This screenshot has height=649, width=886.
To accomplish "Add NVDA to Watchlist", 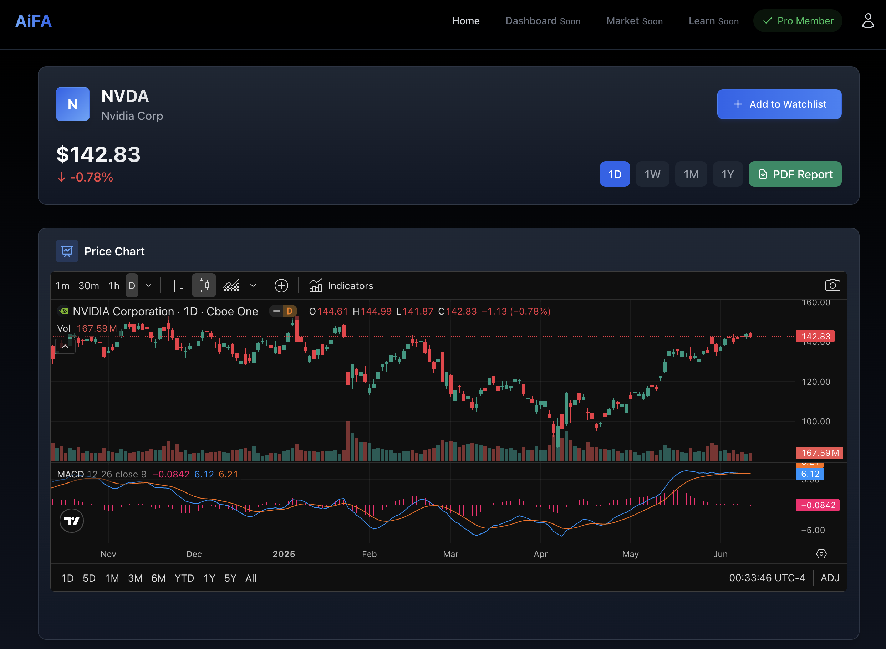I will 779,104.
